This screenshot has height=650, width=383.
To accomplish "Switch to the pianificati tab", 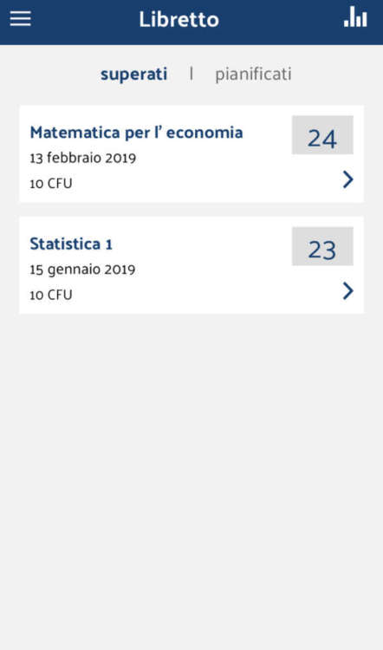I will (x=253, y=75).
